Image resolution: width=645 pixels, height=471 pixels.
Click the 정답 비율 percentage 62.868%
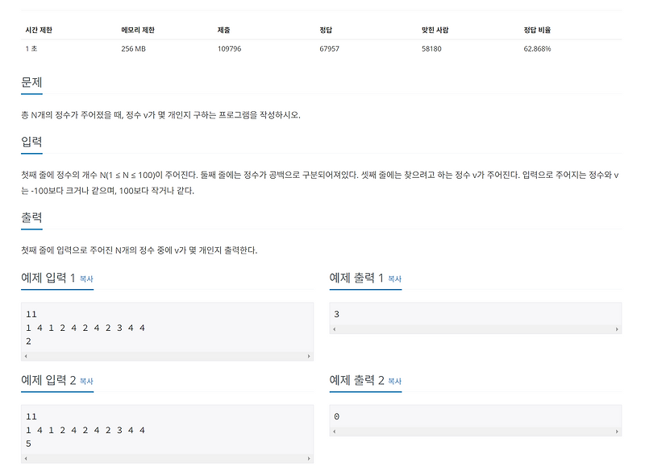[538, 48]
